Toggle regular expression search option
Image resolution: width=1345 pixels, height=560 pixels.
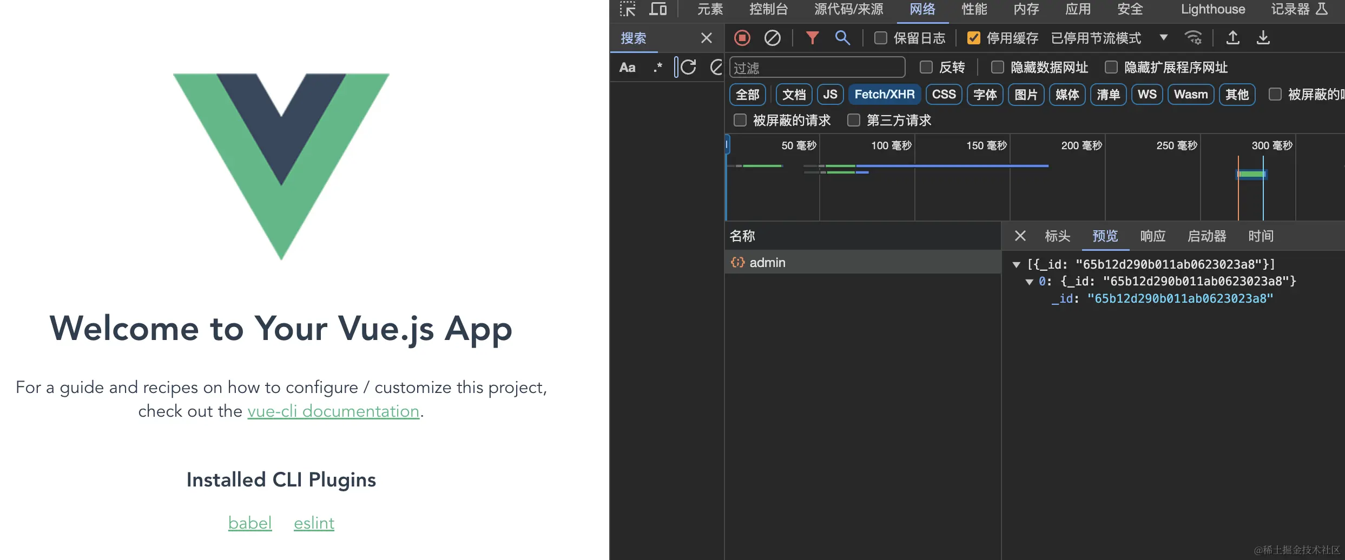(658, 68)
